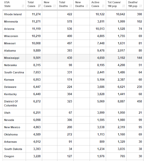Click Delaware deaths per million value 230
The height and width of the screenshot is (161, 144).
(x=140, y=87)
